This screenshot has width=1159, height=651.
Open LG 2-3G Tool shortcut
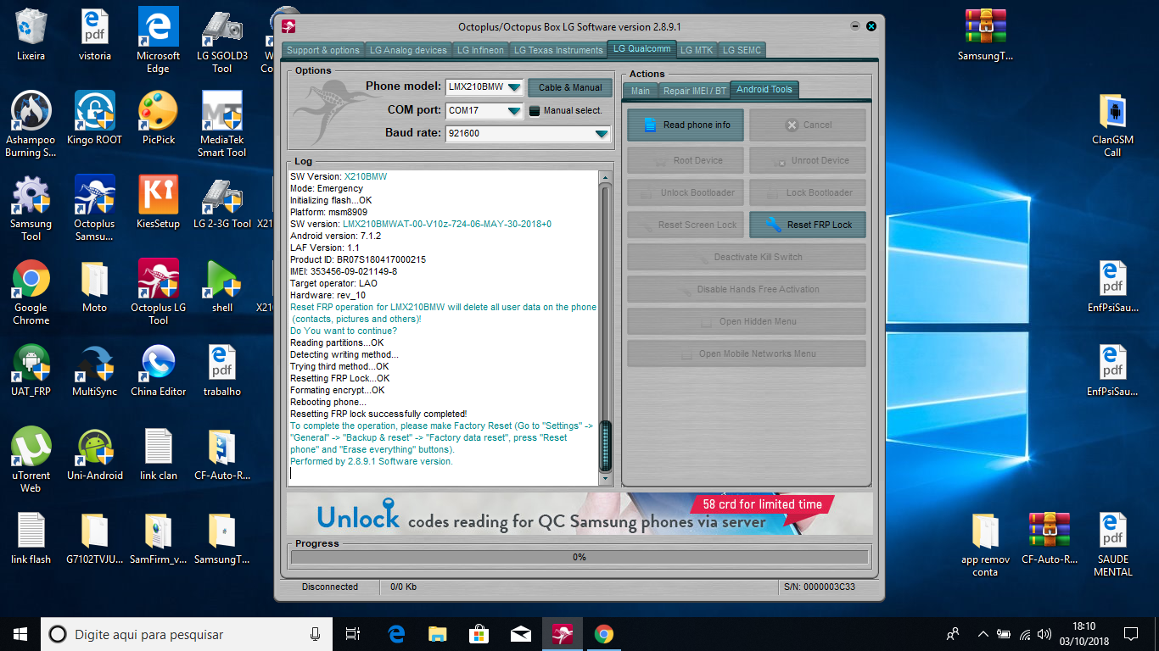[222, 202]
